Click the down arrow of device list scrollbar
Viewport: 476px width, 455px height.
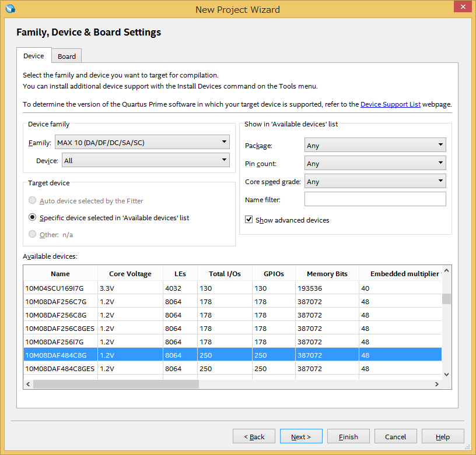coord(446,375)
